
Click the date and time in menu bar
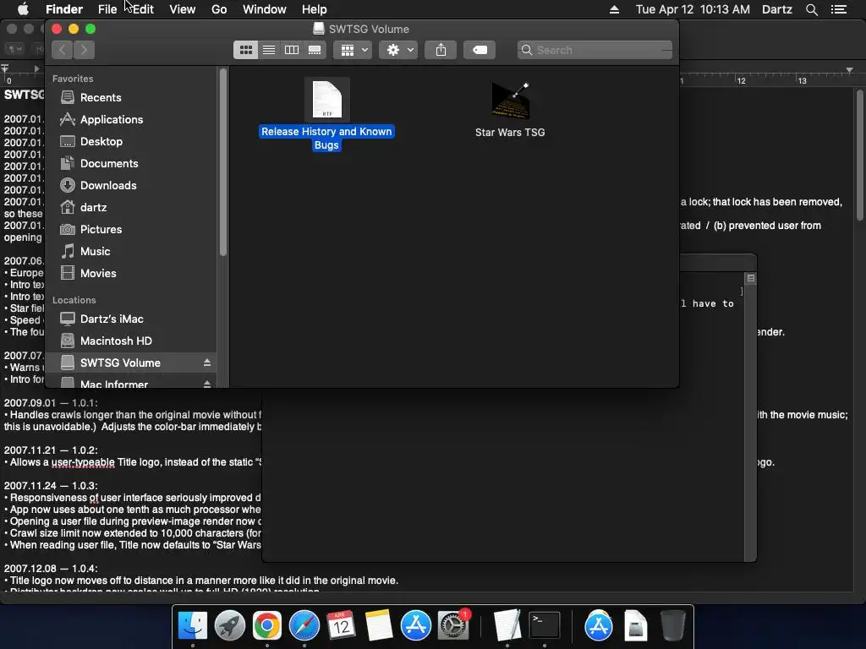point(693,9)
